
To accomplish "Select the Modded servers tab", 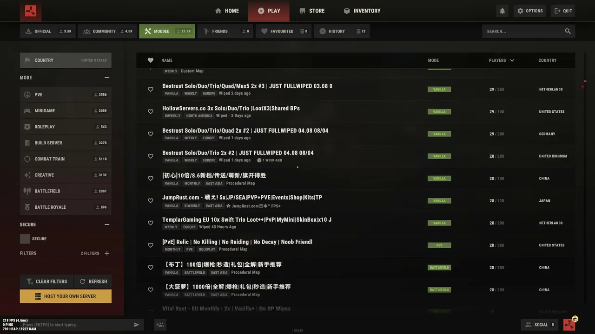I will pos(167,31).
